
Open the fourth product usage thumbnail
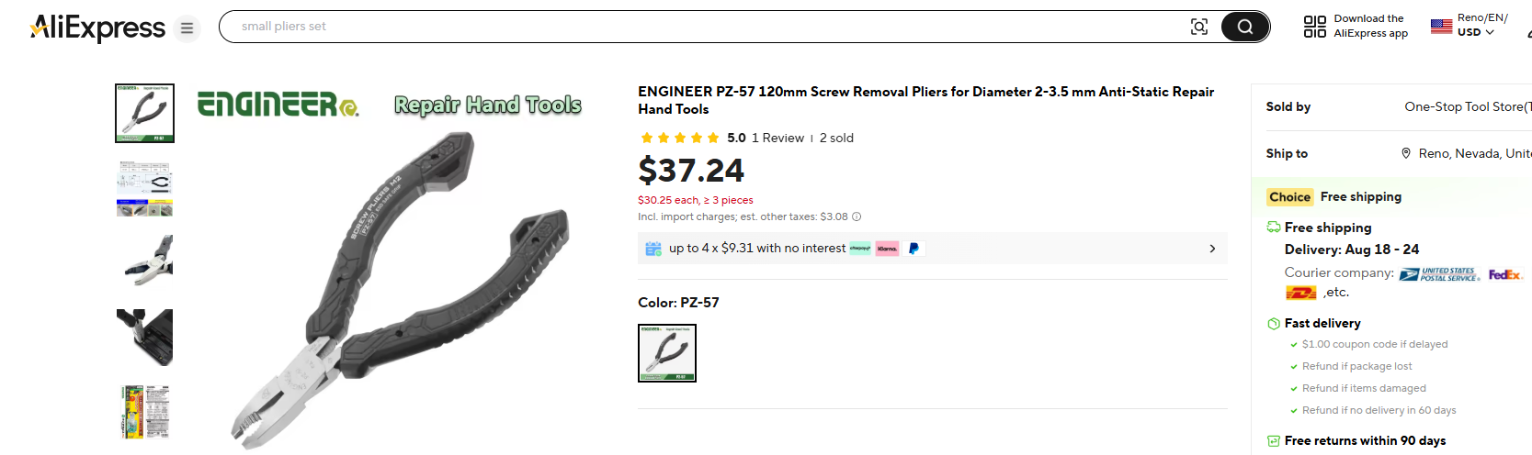click(x=144, y=337)
